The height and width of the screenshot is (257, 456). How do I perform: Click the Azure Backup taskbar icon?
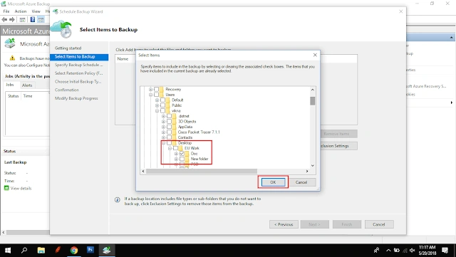(107, 250)
